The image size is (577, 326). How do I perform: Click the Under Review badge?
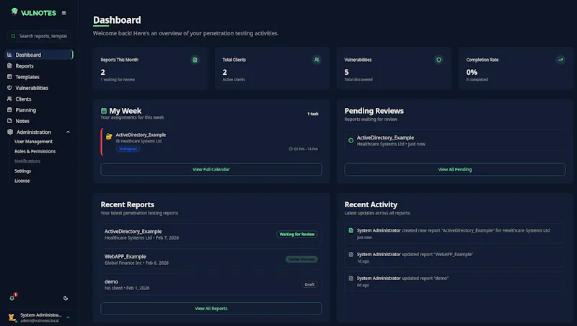(x=301, y=259)
